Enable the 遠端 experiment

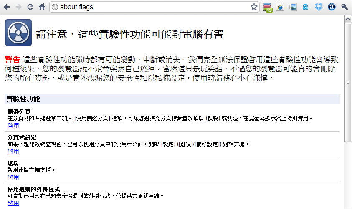pyautogui.click(x=13, y=177)
